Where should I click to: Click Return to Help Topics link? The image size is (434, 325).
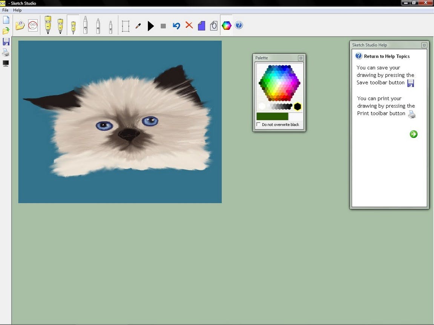[x=386, y=56]
